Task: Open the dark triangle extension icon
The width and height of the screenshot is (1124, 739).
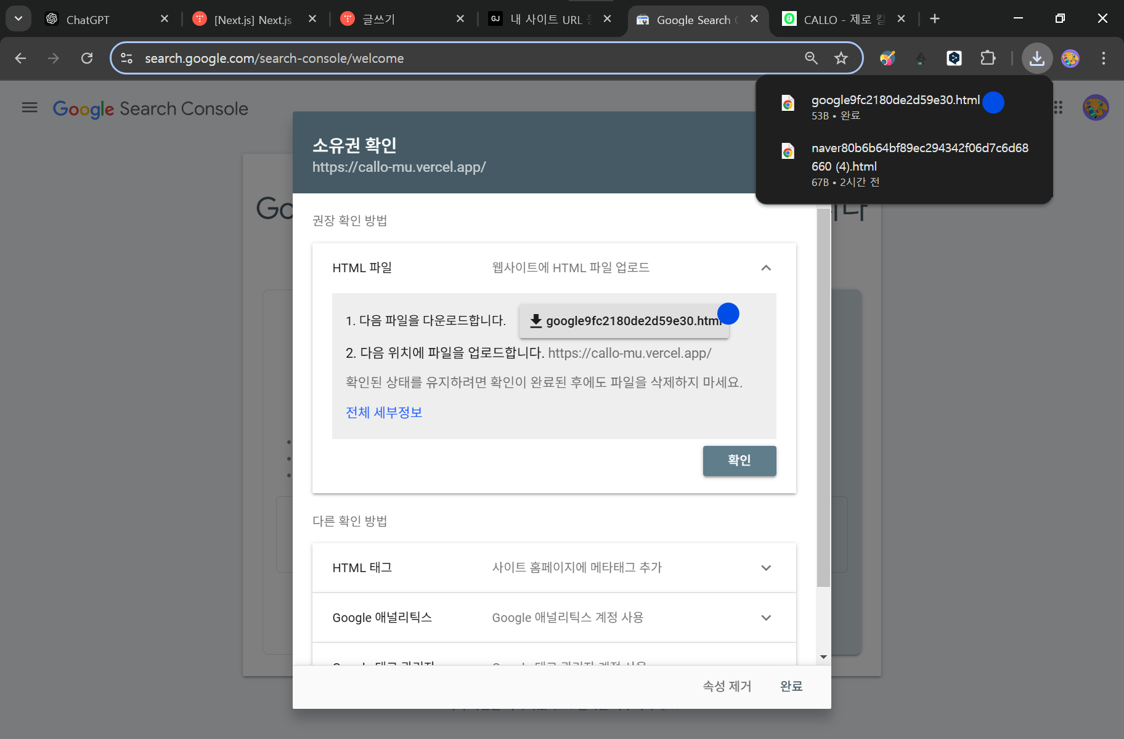Action: pos(921,59)
